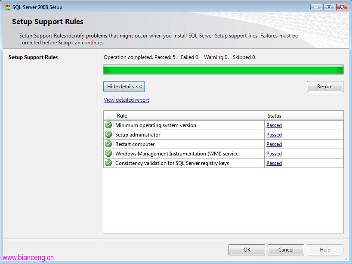This screenshot has height=264, width=352.
Task: Open Passed status for SQL Server registry keys
Action: (x=274, y=163)
